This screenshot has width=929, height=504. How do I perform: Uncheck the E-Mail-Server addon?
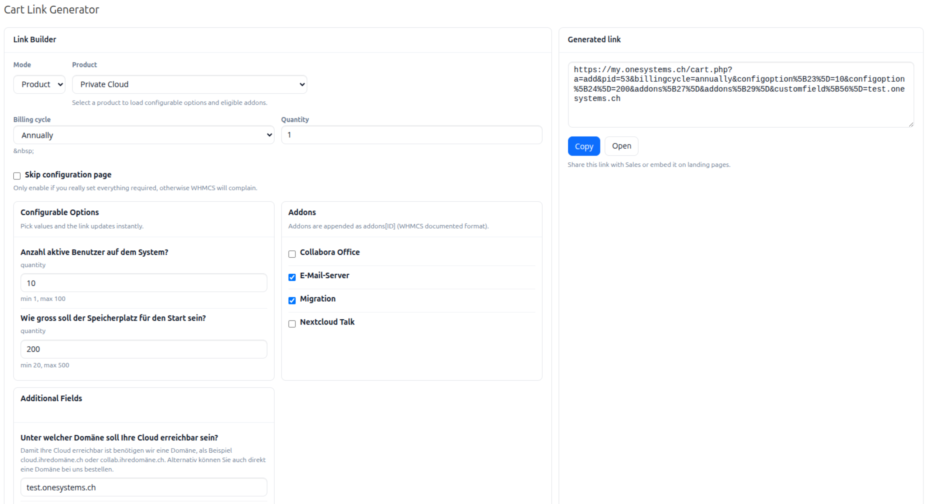click(x=292, y=277)
